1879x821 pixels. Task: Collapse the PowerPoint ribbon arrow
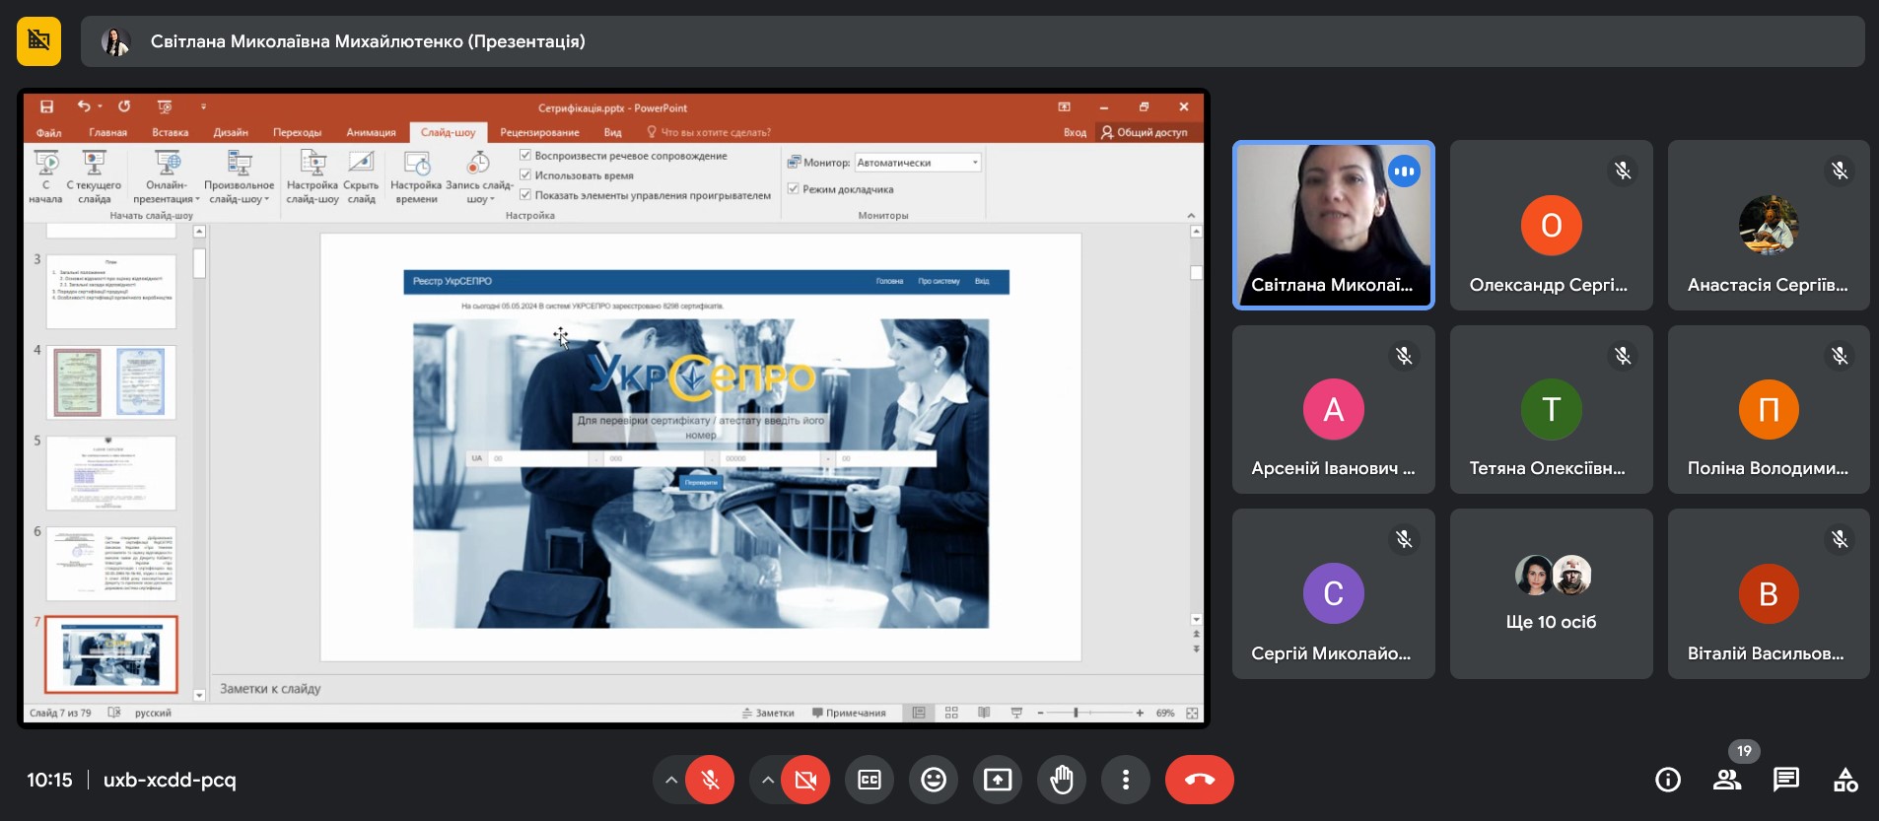(x=1191, y=215)
